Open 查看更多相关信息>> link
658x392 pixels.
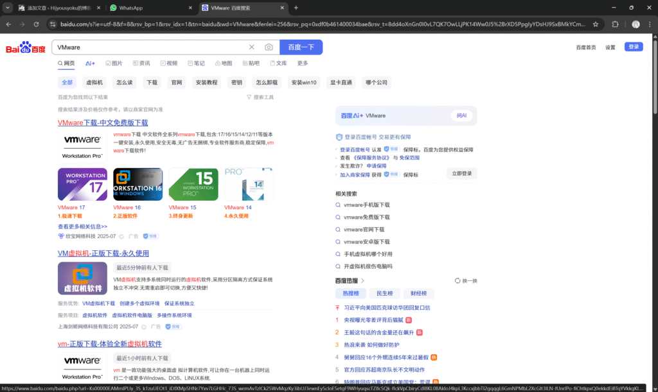(82, 226)
